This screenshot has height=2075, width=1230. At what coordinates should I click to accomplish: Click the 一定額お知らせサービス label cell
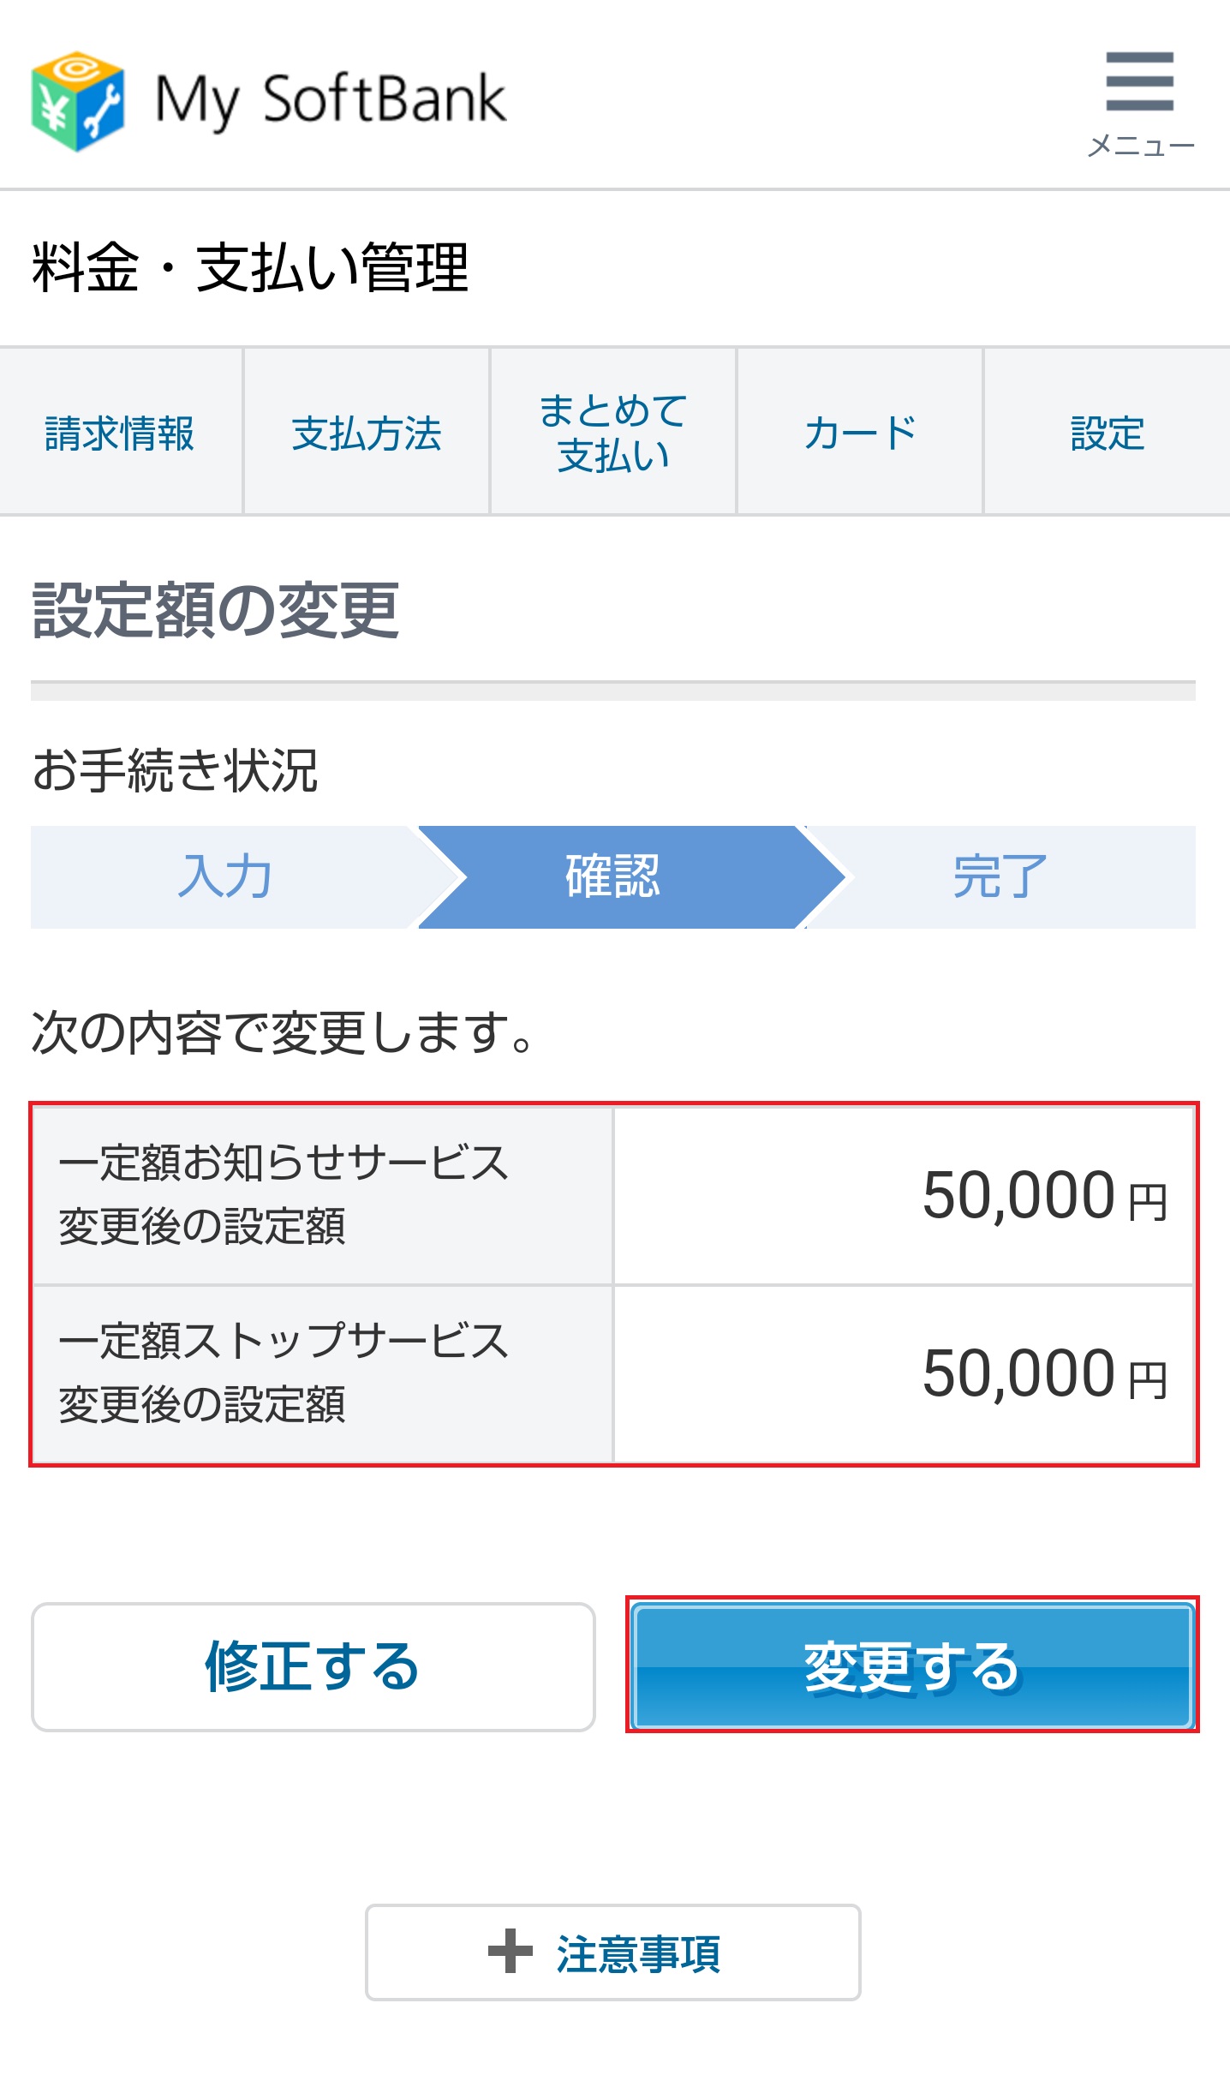[x=323, y=1196]
